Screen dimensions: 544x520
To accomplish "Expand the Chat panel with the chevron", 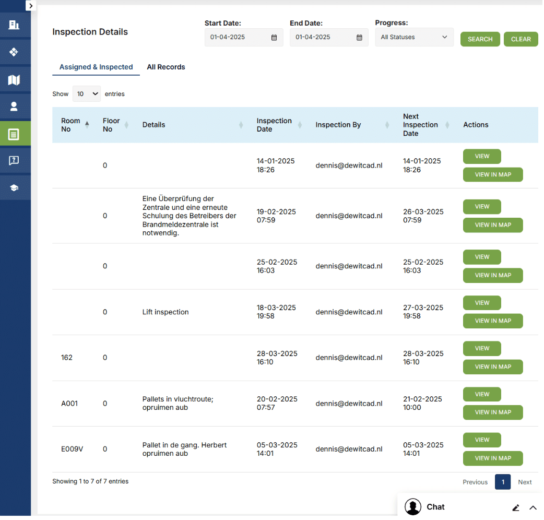I will click(x=533, y=507).
